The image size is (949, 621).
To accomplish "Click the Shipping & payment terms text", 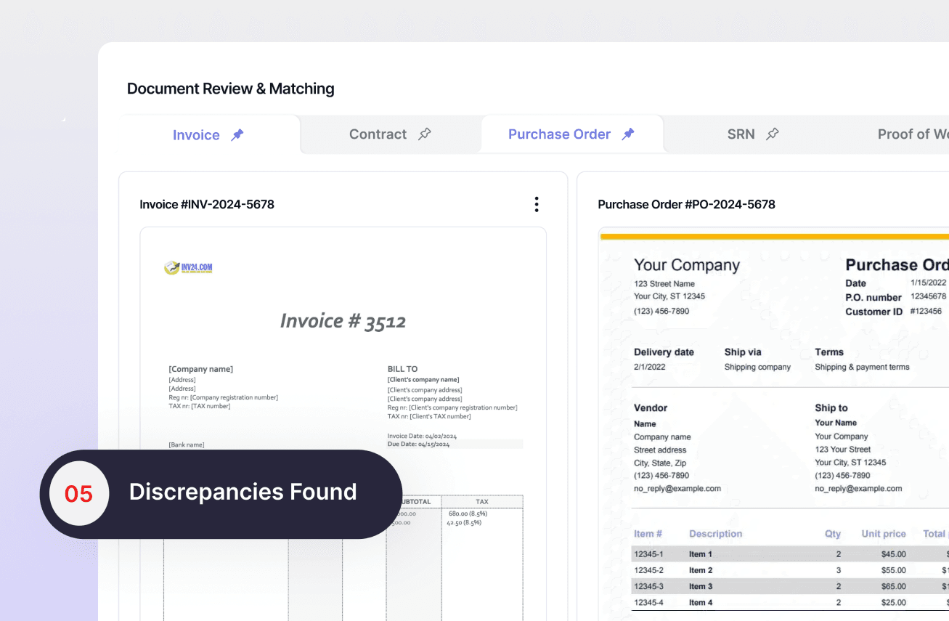I will [x=862, y=367].
